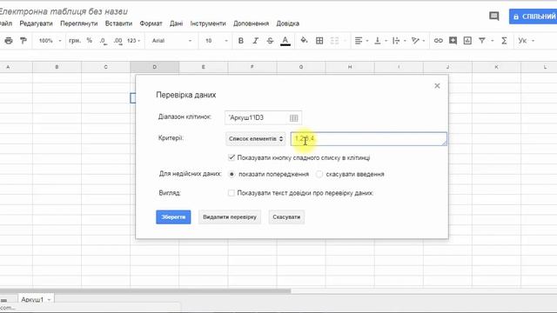This screenshot has height=313, width=557.
Task: Toggle Bold formatting
Action: coord(241,41)
